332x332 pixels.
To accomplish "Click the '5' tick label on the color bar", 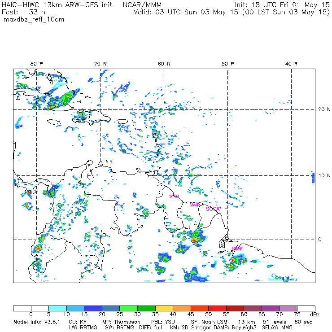I will point(49,315).
